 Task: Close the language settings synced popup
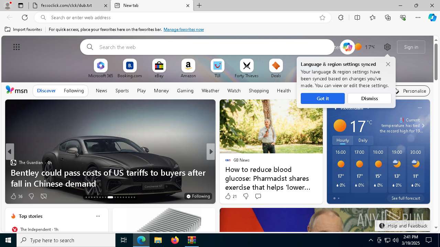point(388,64)
